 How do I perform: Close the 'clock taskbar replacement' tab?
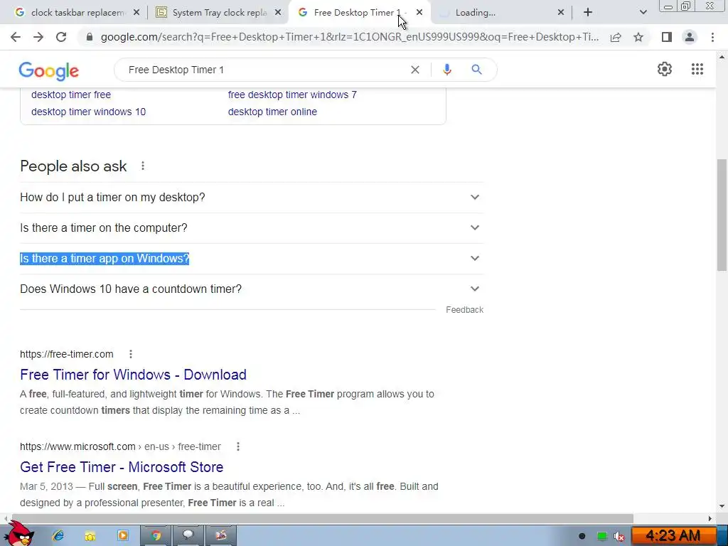[x=136, y=13]
